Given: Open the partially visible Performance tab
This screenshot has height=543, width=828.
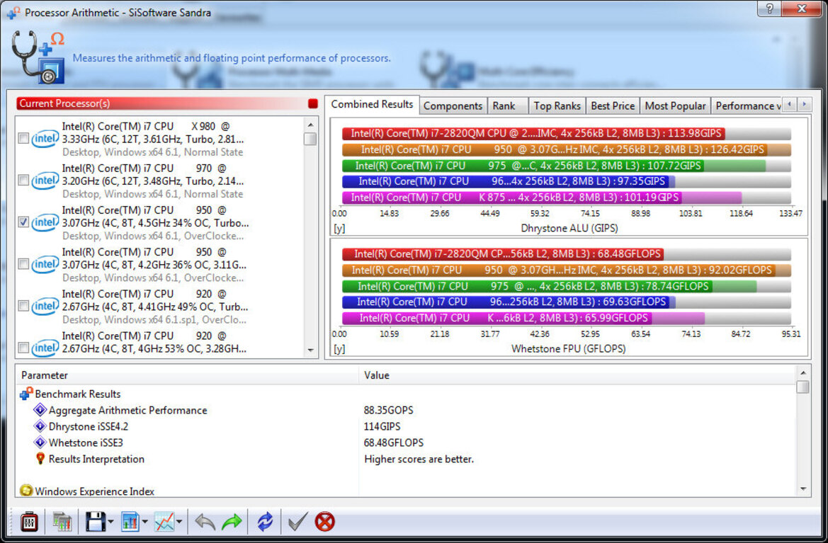Looking at the screenshot, I should click(x=746, y=106).
